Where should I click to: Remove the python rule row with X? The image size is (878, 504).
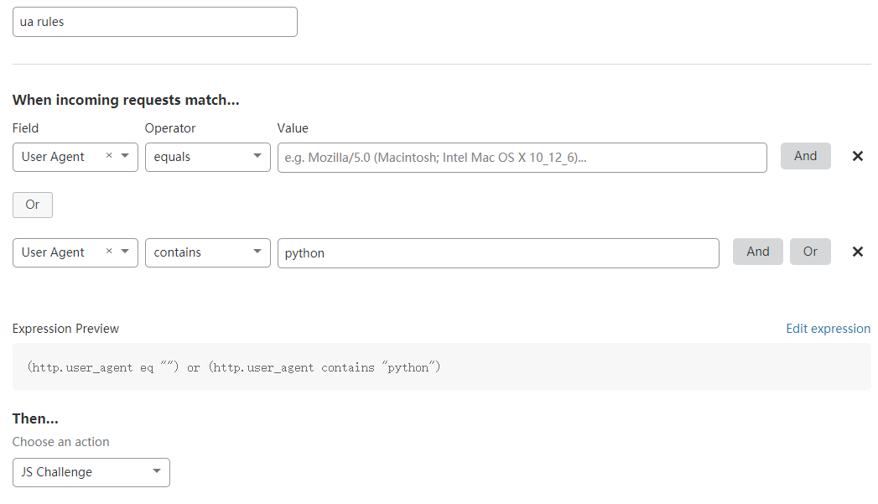point(857,252)
